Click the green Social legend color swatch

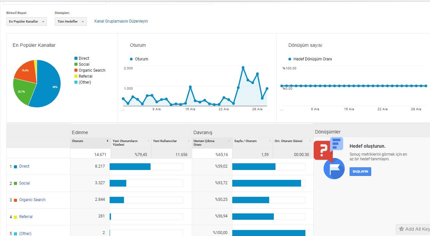pyautogui.click(x=76, y=64)
